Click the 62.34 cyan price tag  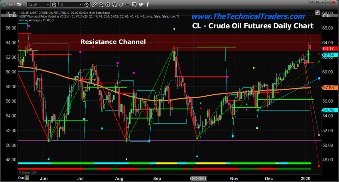330,55
